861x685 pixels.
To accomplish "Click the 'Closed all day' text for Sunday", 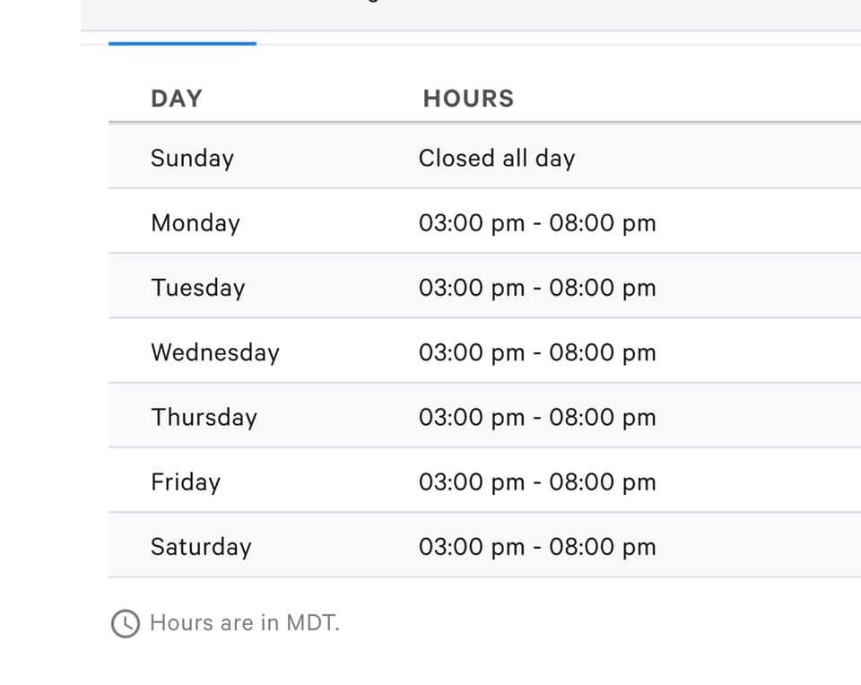I will [496, 158].
